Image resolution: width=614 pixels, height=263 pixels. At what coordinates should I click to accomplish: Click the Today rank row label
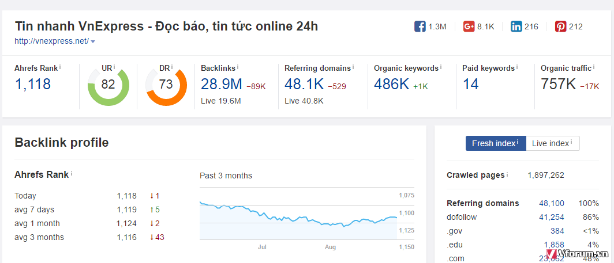[25, 196]
